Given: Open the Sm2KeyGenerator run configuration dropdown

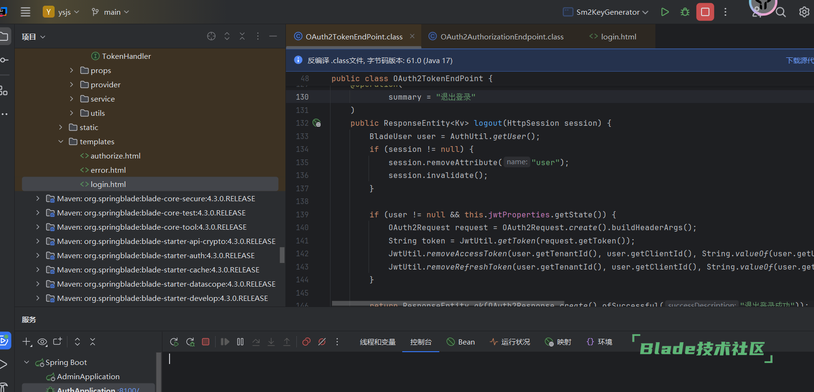Looking at the screenshot, I should (606, 12).
